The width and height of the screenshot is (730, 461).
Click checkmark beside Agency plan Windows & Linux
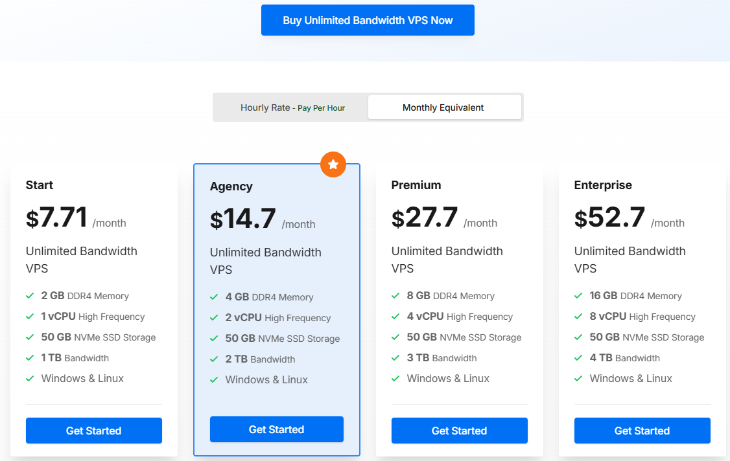[x=214, y=379]
